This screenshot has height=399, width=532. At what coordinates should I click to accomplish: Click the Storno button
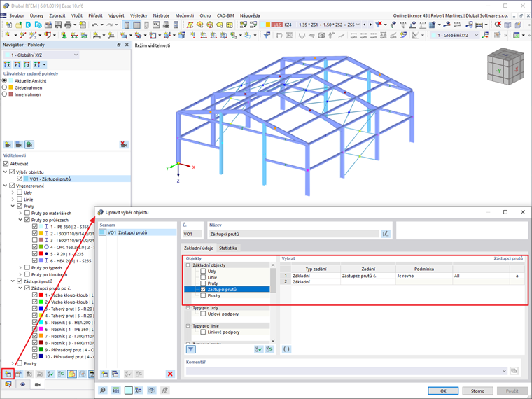coord(477,391)
